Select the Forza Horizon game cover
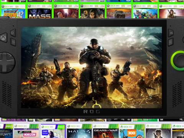Screen dimensions: 184x138 [26, 131]
